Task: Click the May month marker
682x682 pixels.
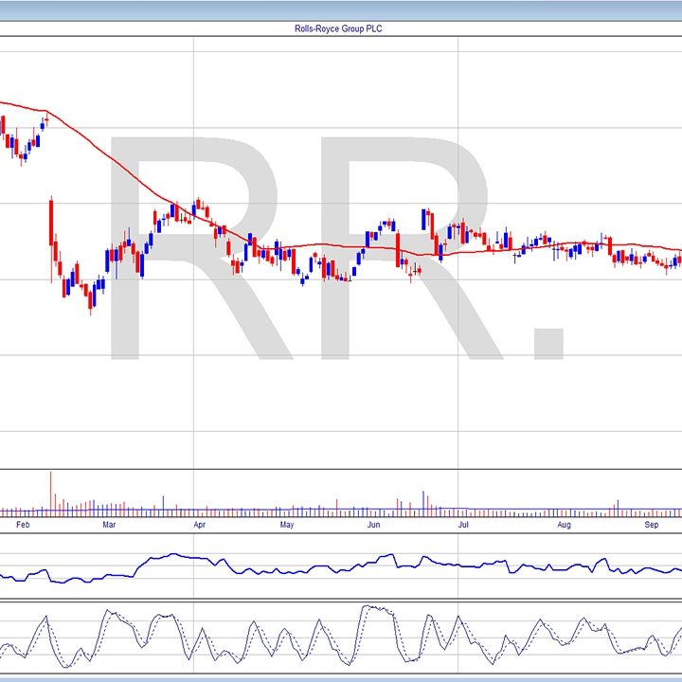Action: (x=287, y=524)
